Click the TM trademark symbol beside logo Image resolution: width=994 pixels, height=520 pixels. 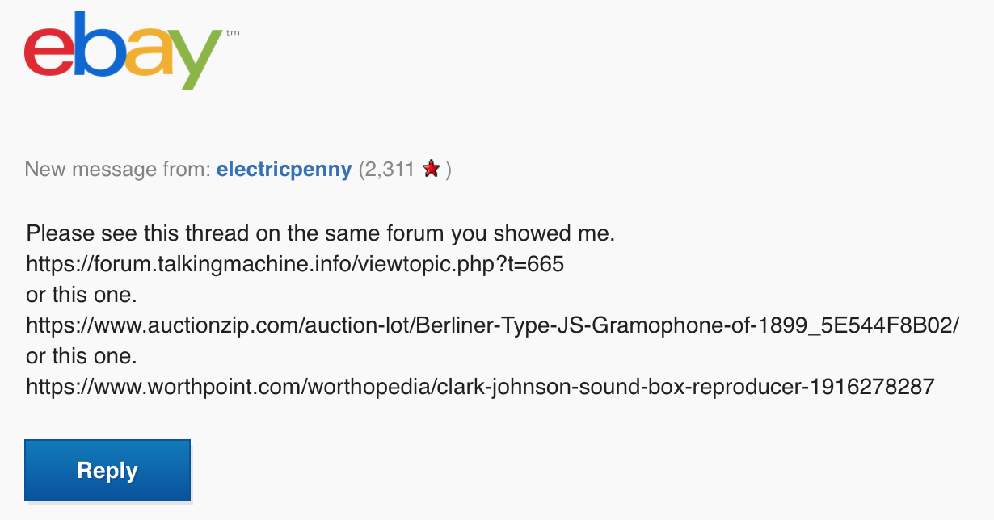(x=233, y=33)
